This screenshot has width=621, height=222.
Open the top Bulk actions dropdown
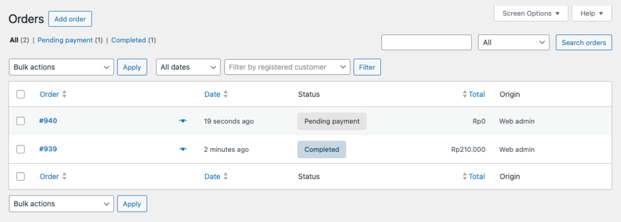(61, 67)
